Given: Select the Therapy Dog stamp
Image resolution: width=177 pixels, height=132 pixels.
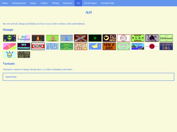Looking at the screenshot, I should tap(166, 46).
